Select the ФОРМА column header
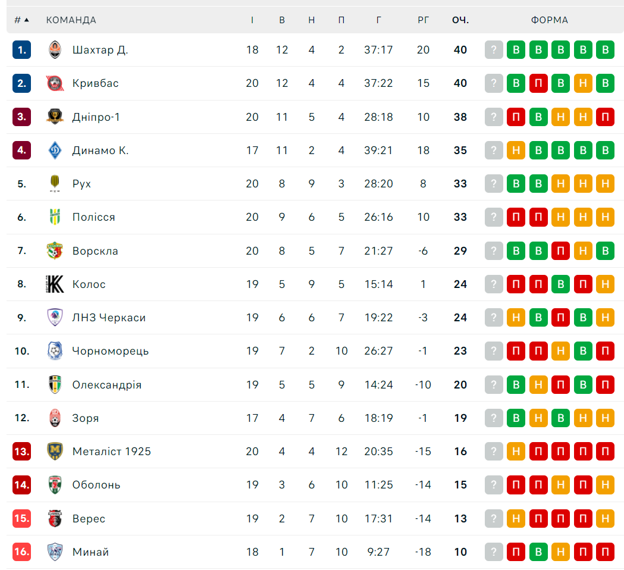This screenshot has width=624, height=570. click(x=550, y=20)
